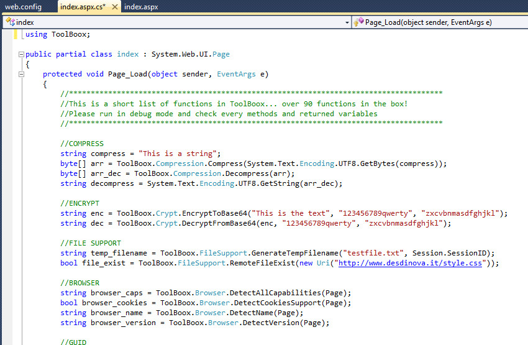Place cursor on the //COMPRESS comment
Viewport: 528px width, 345px height.
tap(82, 144)
